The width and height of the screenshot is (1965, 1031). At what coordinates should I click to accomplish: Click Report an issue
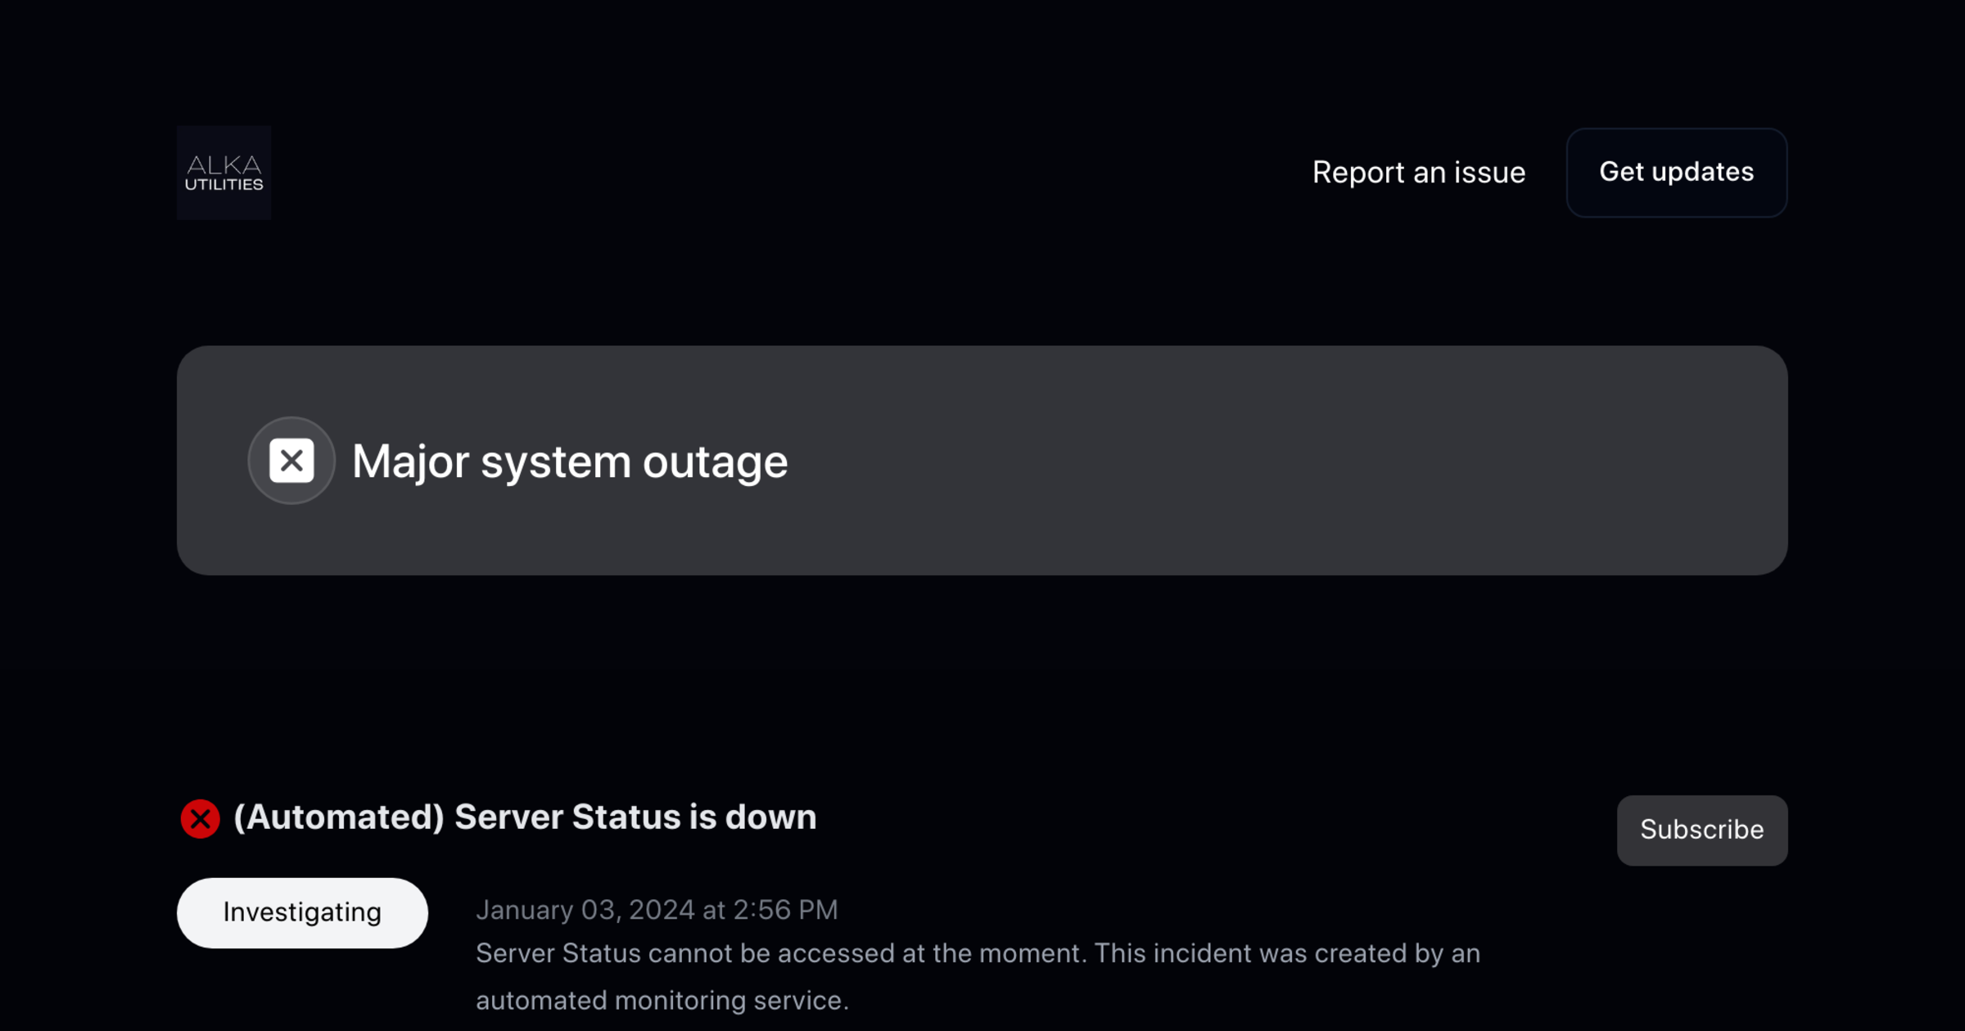click(1419, 173)
